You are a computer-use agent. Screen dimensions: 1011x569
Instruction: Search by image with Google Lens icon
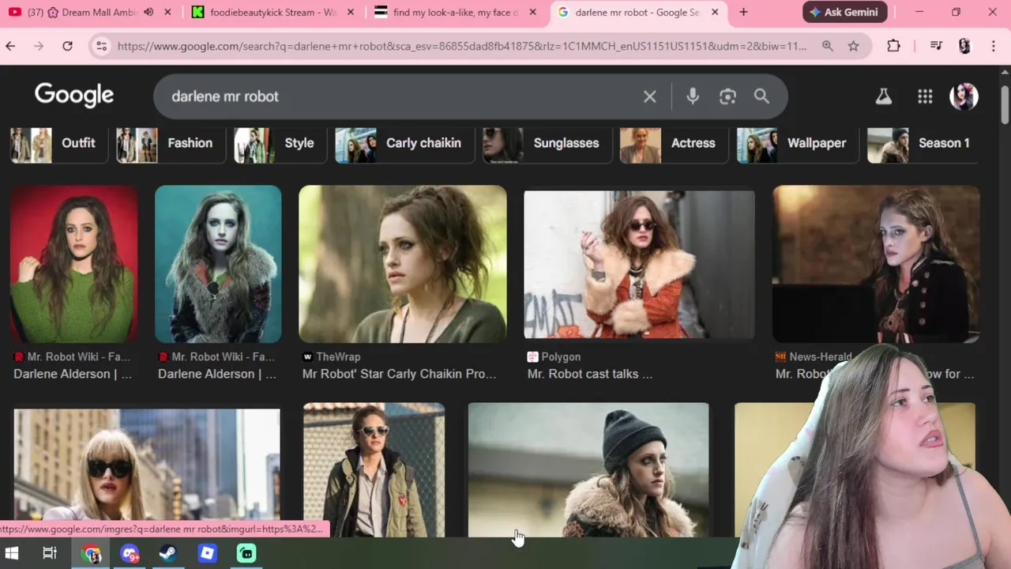click(727, 96)
